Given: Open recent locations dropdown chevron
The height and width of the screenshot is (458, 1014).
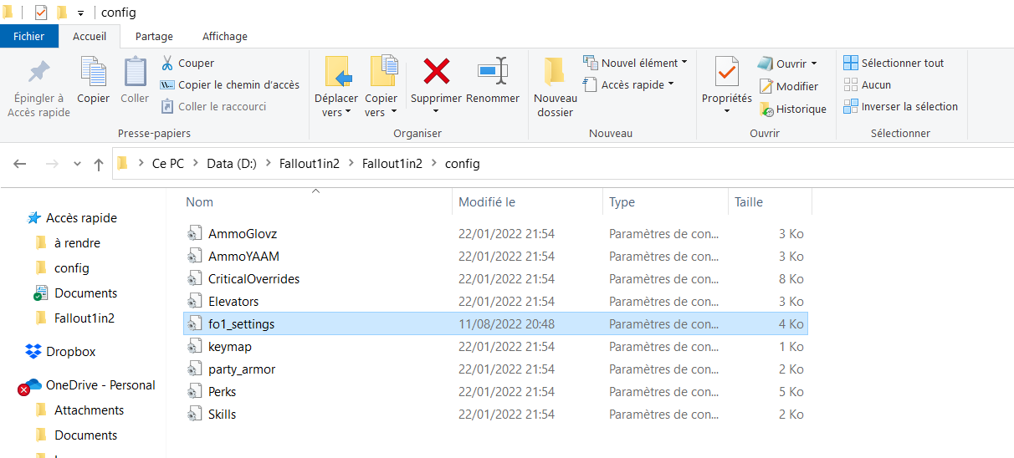Looking at the screenshot, I should 77,164.
